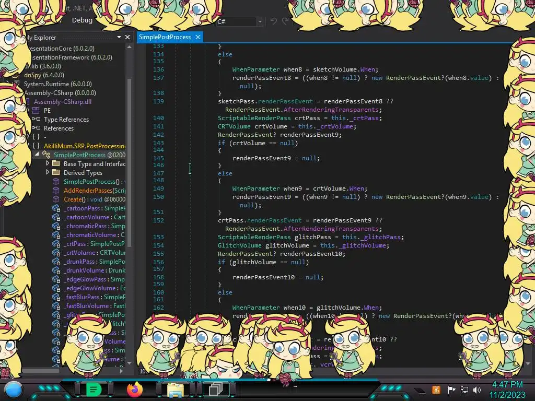Close the SimplePostProcess tab
The height and width of the screenshot is (401, 535).
pos(198,37)
